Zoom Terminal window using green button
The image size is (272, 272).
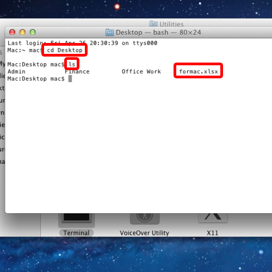point(33,32)
